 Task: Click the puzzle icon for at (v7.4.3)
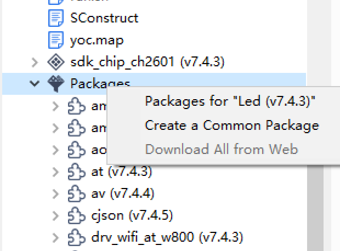click(77, 172)
